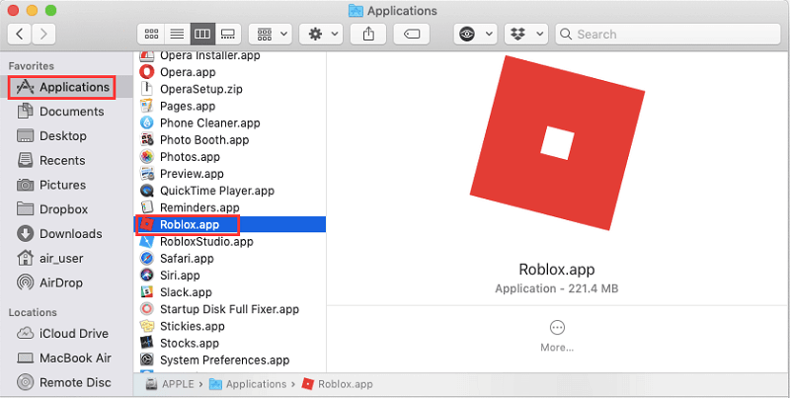Screen dimensions: 790x398
Task: Go back with the left arrow button
Action: coord(20,34)
